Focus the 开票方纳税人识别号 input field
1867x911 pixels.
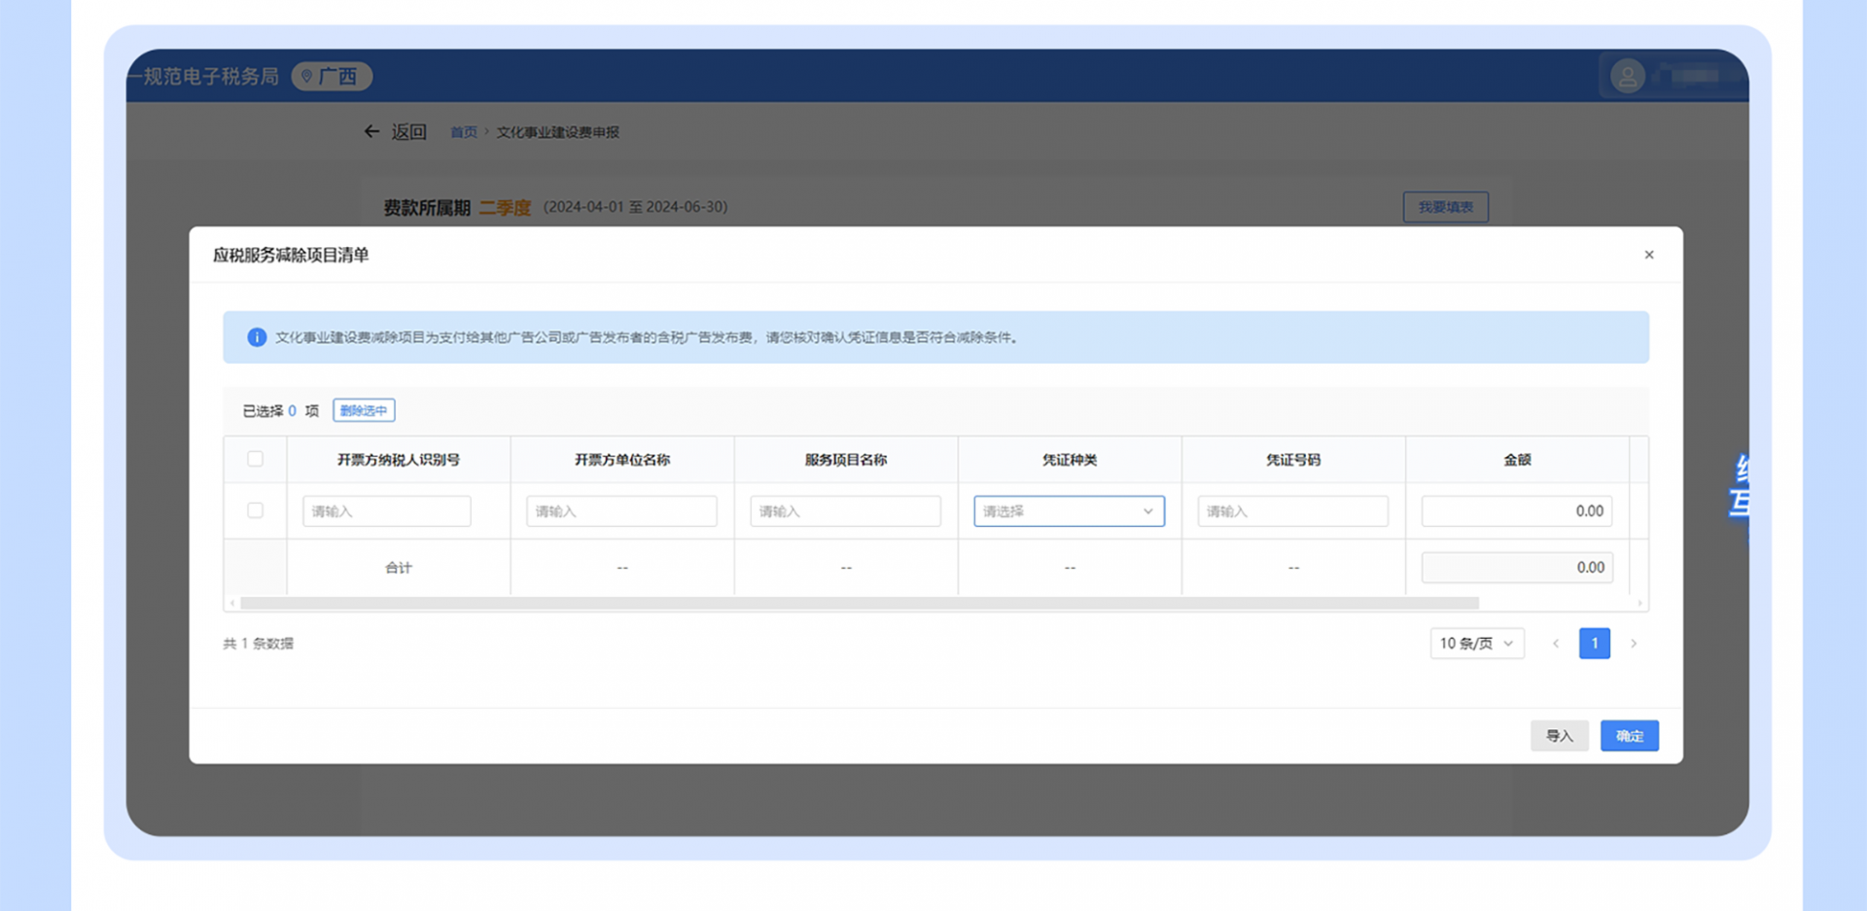[x=386, y=511]
